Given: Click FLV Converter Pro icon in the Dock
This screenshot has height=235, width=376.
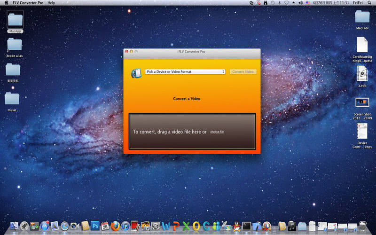Looking at the screenshot, I should coord(266,226).
